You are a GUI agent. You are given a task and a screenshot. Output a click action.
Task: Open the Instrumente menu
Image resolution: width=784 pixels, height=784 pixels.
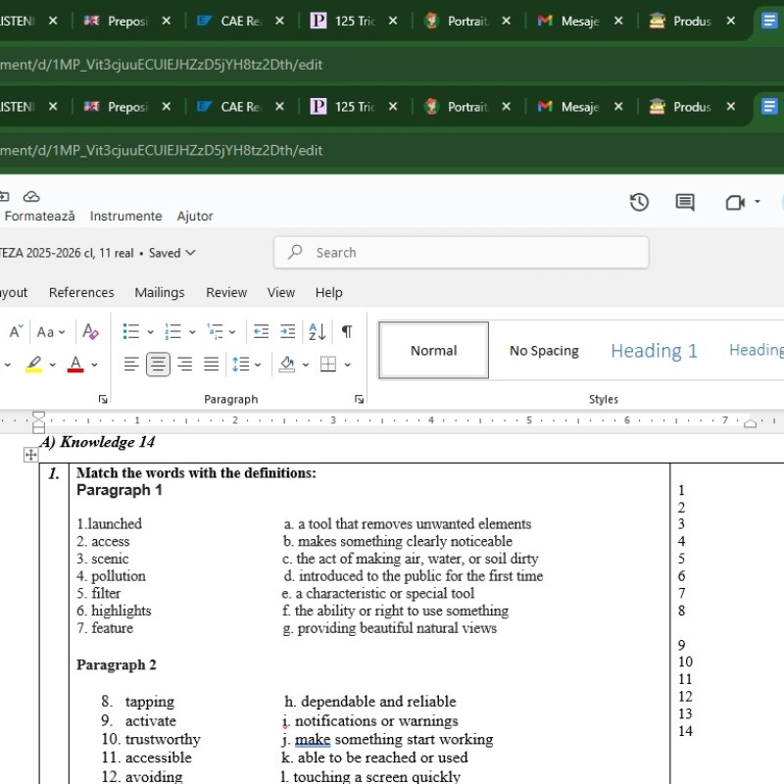click(125, 217)
